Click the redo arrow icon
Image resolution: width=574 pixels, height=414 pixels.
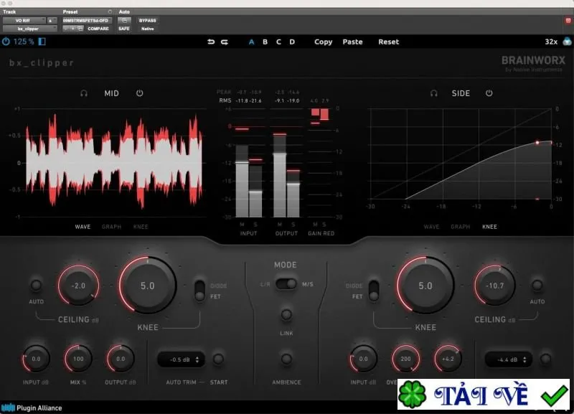coord(225,42)
